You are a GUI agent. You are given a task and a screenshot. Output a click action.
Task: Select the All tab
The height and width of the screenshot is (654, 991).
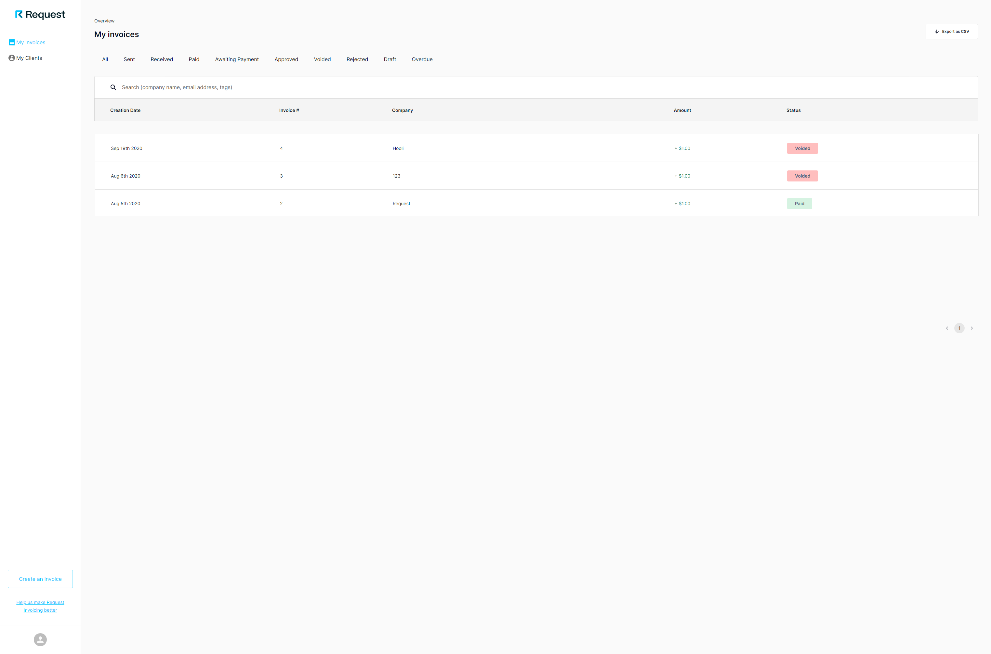105,59
